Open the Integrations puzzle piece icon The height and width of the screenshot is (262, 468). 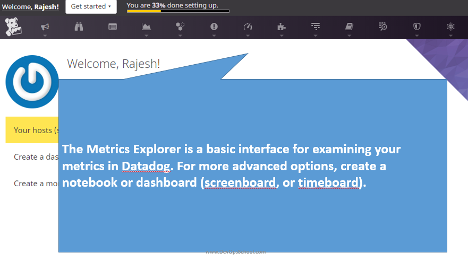pyautogui.click(x=282, y=27)
